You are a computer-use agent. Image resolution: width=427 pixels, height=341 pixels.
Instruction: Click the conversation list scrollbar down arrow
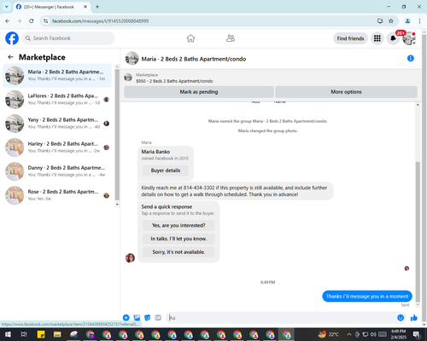(x=117, y=205)
